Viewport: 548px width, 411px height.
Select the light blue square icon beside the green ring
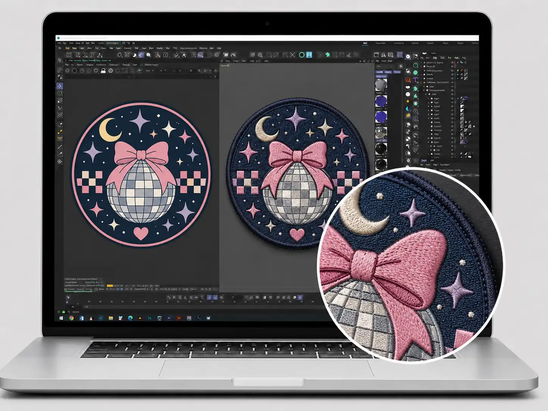point(309,55)
